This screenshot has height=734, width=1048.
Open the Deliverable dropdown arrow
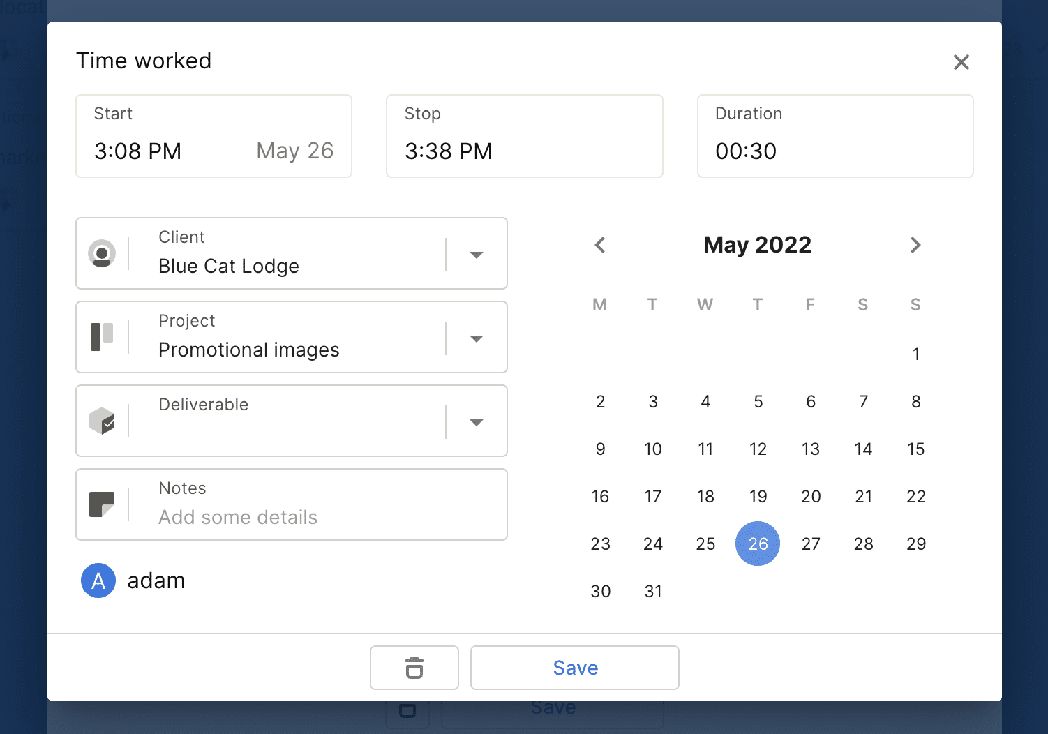[x=477, y=422]
